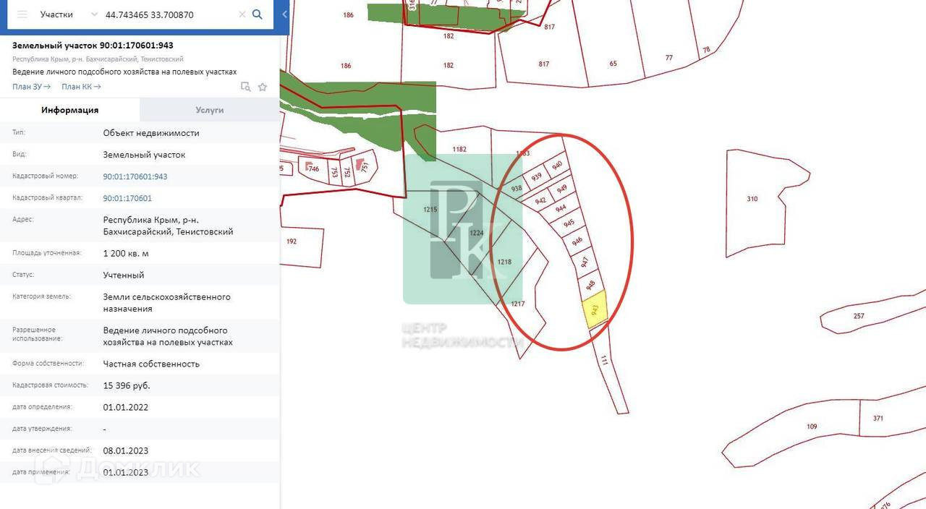
Task: Click the magnifier search icon
Action: click(257, 14)
